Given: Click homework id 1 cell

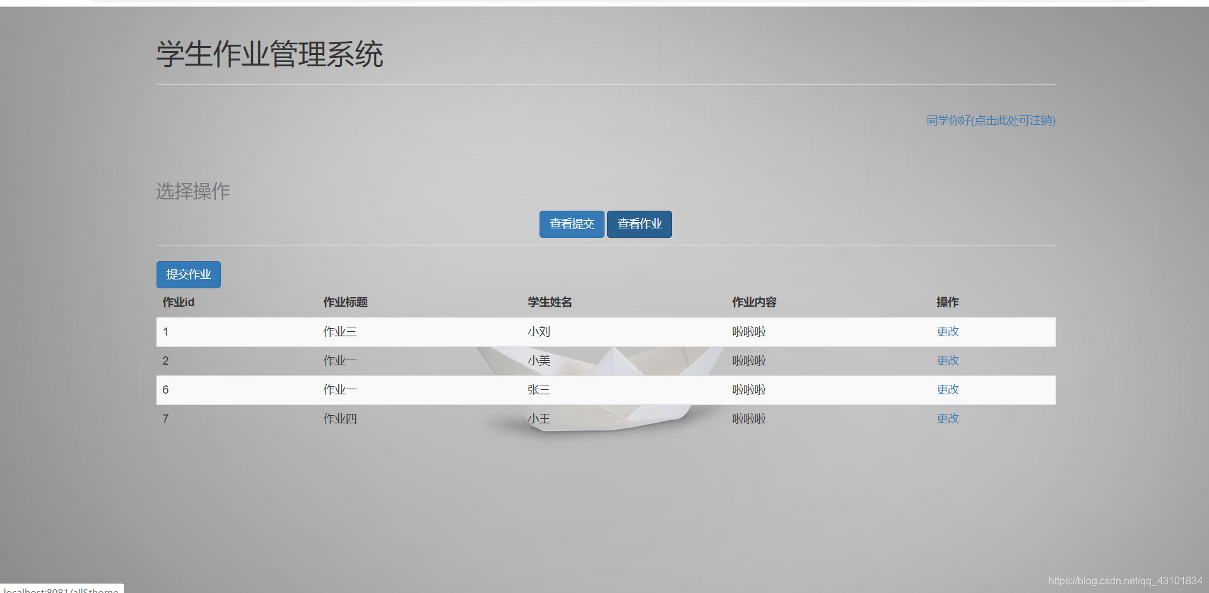Looking at the screenshot, I should pyautogui.click(x=165, y=332).
